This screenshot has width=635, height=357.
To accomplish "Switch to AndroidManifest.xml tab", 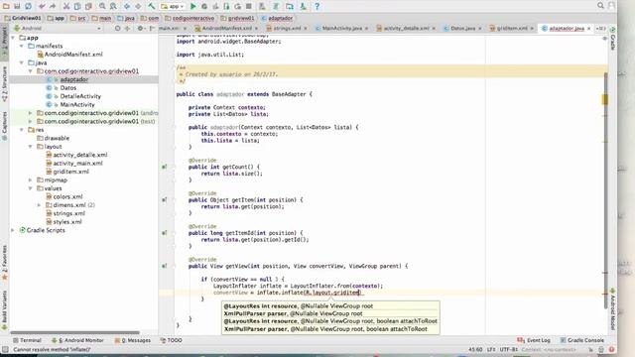I will (x=227, y=29).
